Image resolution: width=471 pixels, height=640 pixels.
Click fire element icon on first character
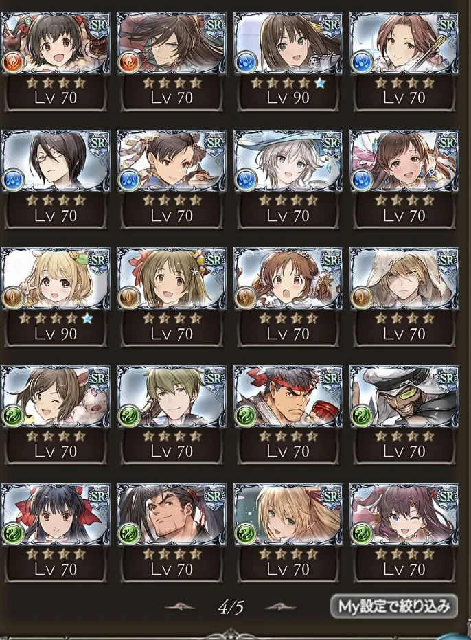tap(12, 62)
